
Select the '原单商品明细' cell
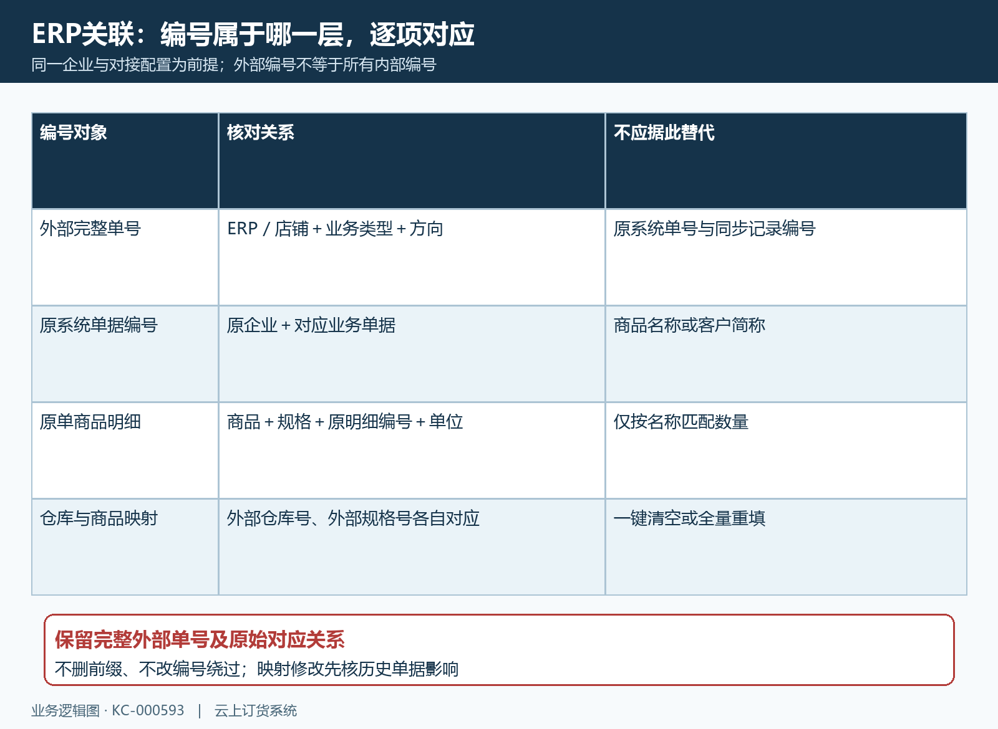pos(125,450)
